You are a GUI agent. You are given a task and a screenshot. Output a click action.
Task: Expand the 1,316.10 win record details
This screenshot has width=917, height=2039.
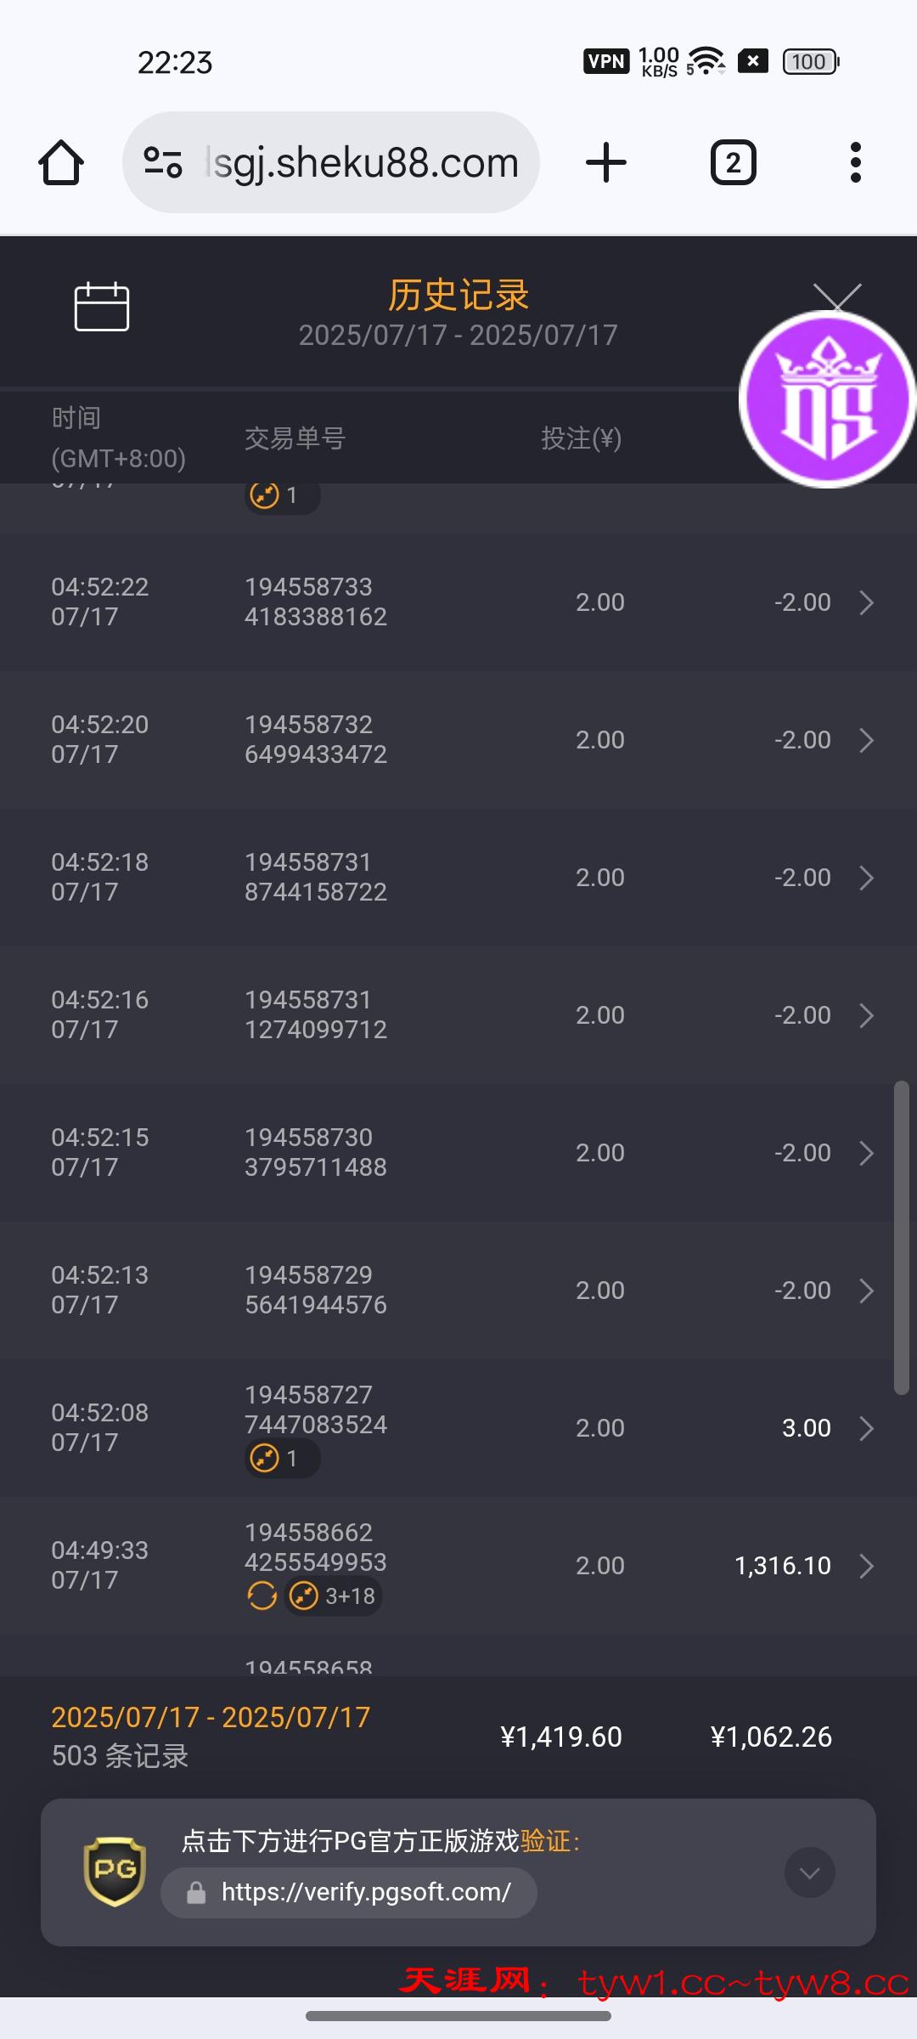click(x=866, y=1566)
